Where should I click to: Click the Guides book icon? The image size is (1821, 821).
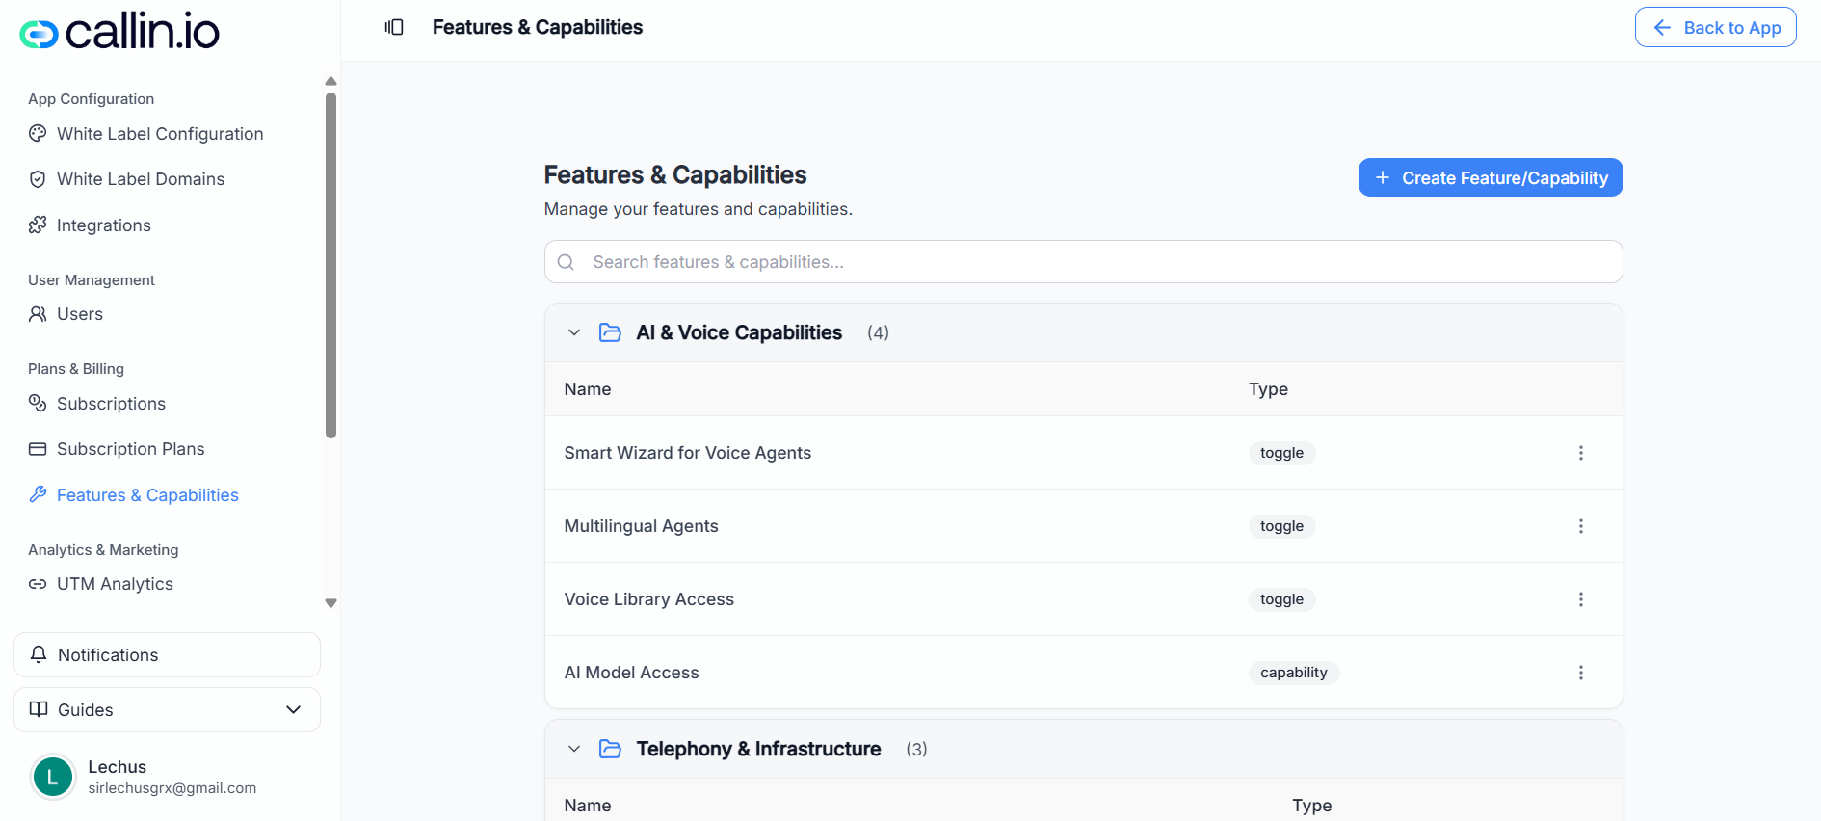[39, 709]
